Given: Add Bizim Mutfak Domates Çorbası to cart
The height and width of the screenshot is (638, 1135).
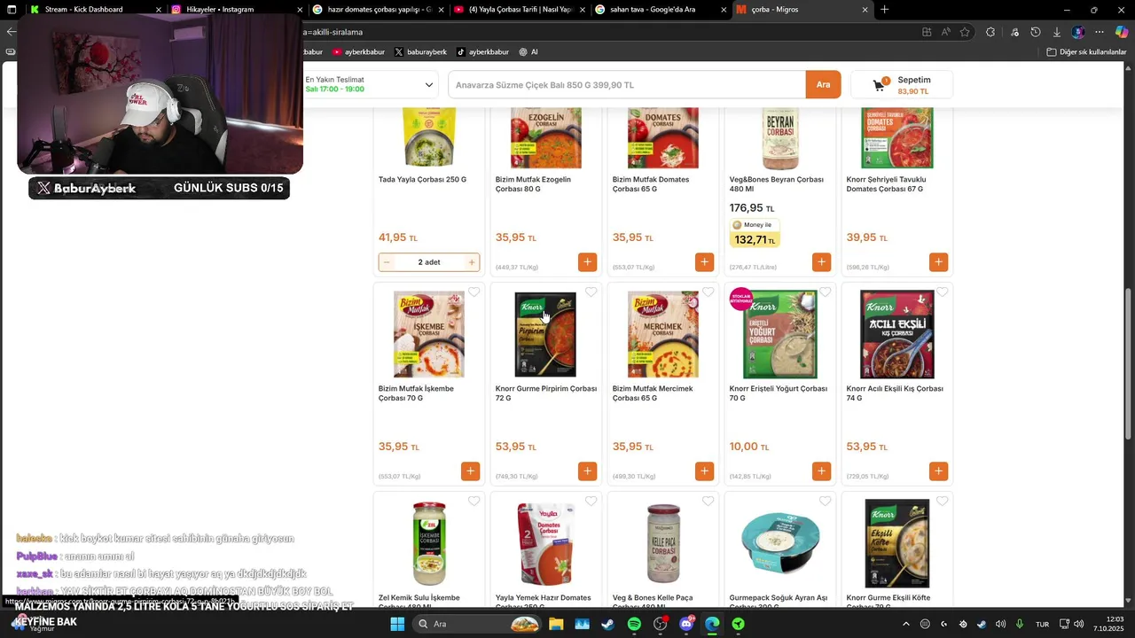Looking at the screenshot, I should pyautogui.click(x=704, y=262).
